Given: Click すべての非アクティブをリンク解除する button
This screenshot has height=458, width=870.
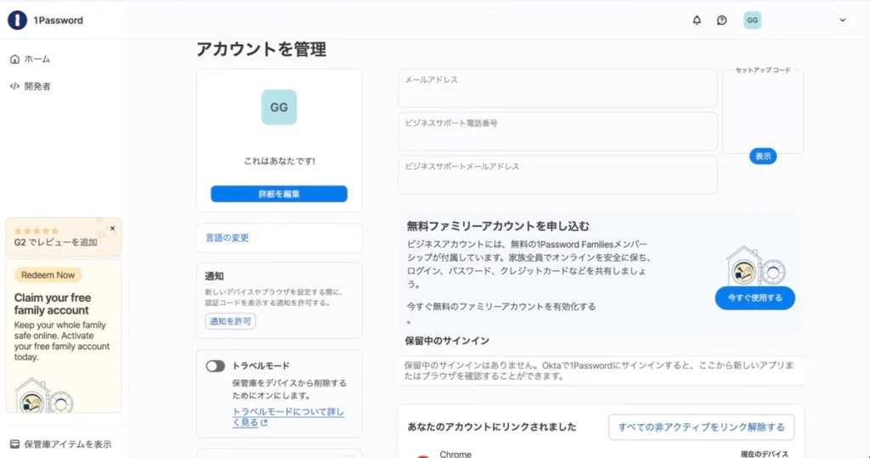Looking at the screenshot, I should (x=701, y=427).
